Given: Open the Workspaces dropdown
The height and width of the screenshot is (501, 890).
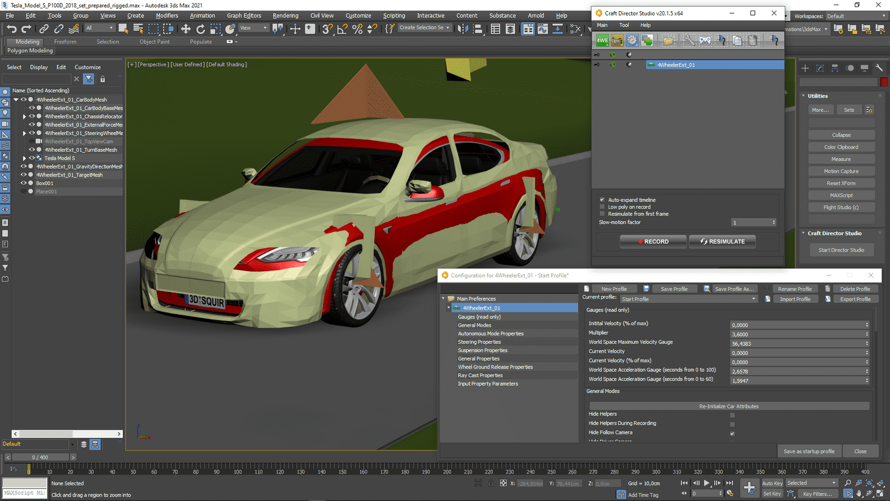Looking at the screenshot, I should [x=856, y=16].
